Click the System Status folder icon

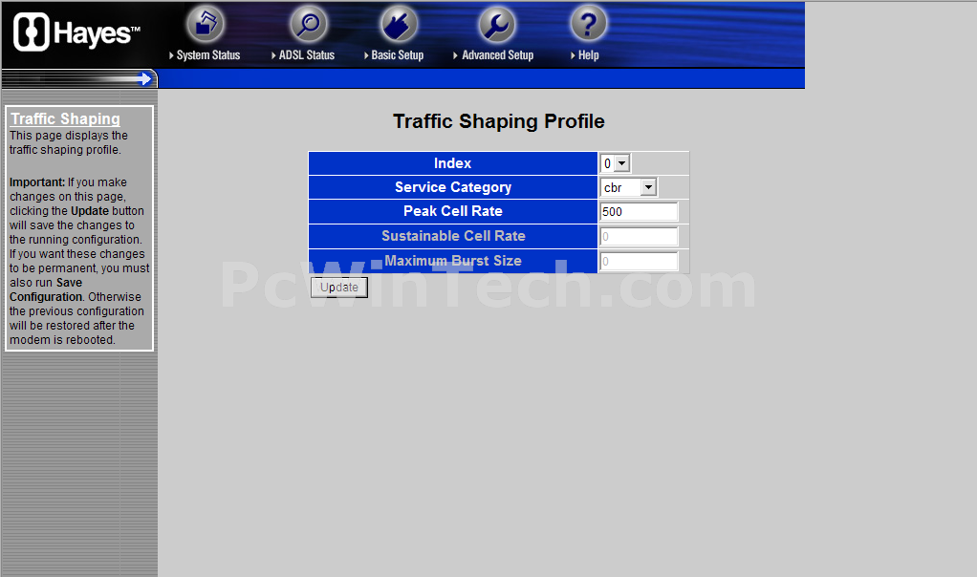tap(206, 24)
